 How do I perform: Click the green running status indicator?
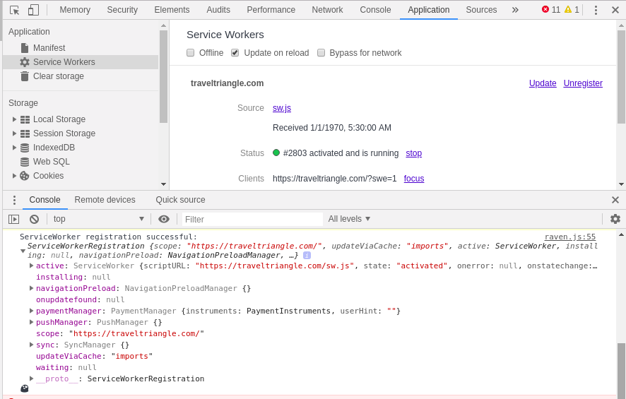(276, 153)
